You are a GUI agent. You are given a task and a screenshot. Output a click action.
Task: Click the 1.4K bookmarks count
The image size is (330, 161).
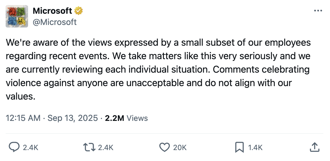pos(255,148)
